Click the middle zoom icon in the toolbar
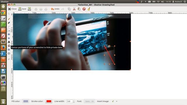187x105 pixels. pos(41,9)
